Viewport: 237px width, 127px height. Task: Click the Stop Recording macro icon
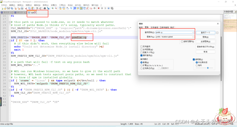[102, 8]
